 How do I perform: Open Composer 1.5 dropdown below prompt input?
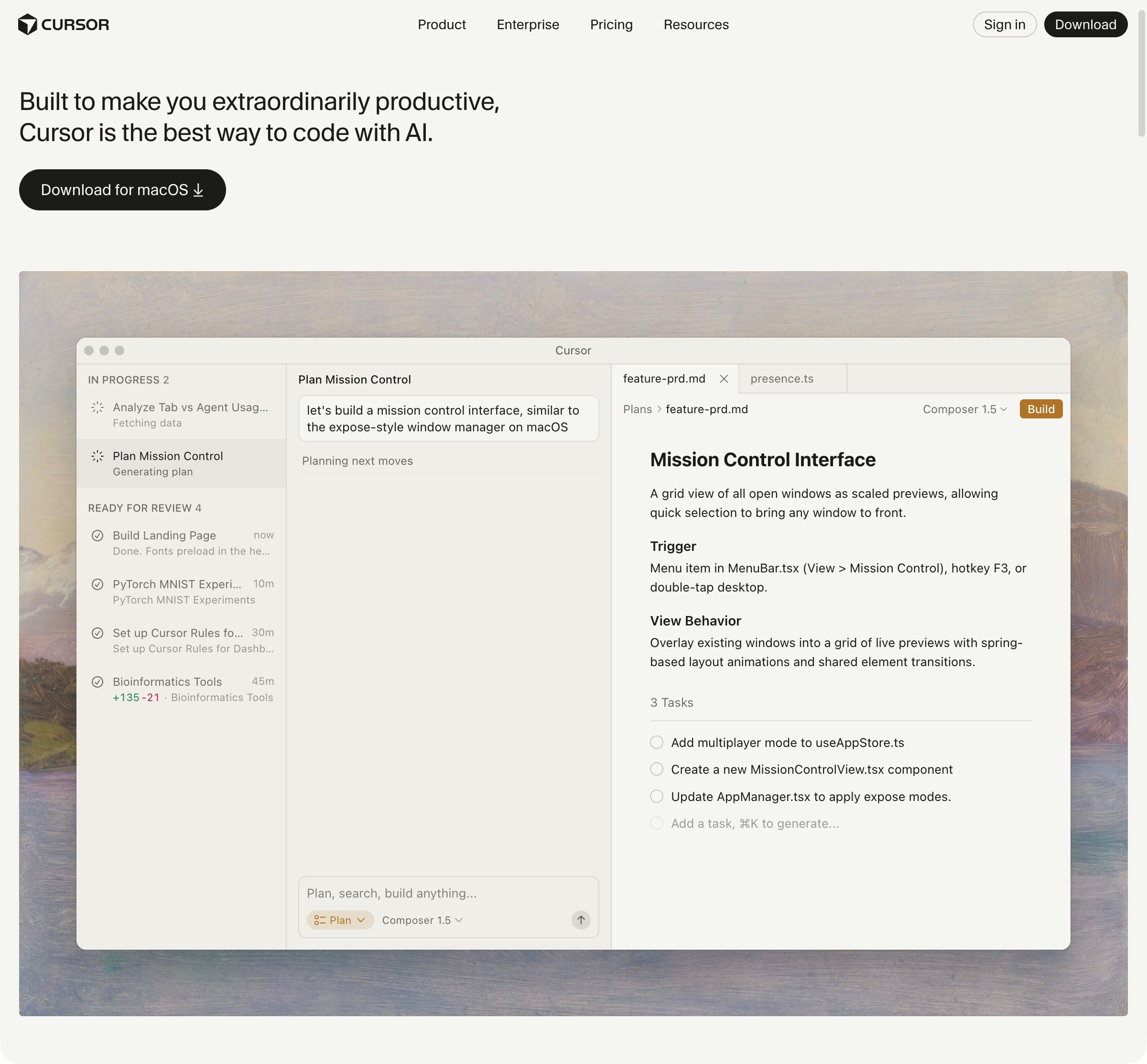[422, 920]
